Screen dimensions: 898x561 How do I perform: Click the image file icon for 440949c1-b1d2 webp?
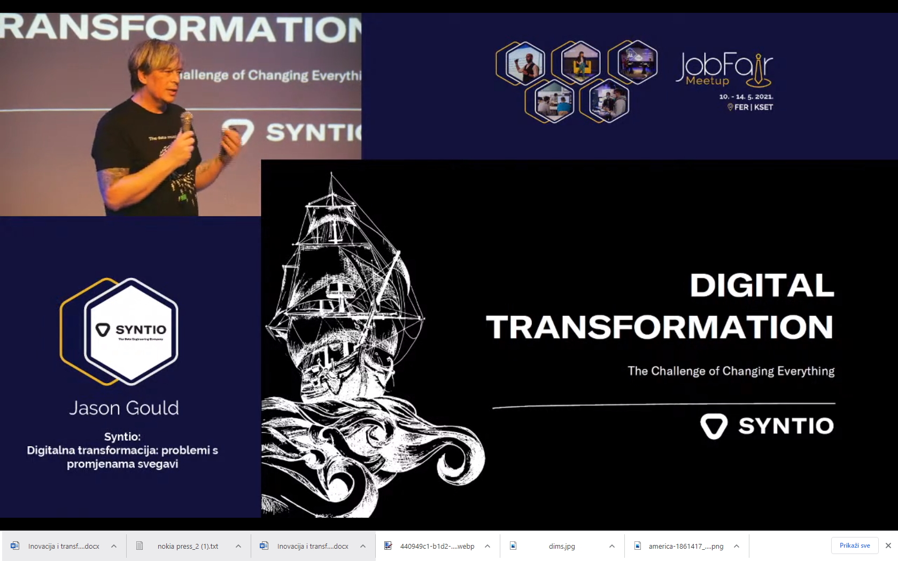(x=389, y=546)
